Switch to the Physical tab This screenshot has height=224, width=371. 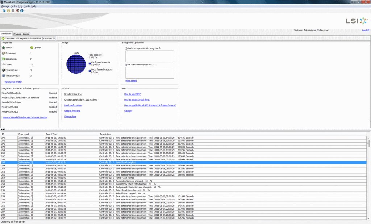coord(17,34)
